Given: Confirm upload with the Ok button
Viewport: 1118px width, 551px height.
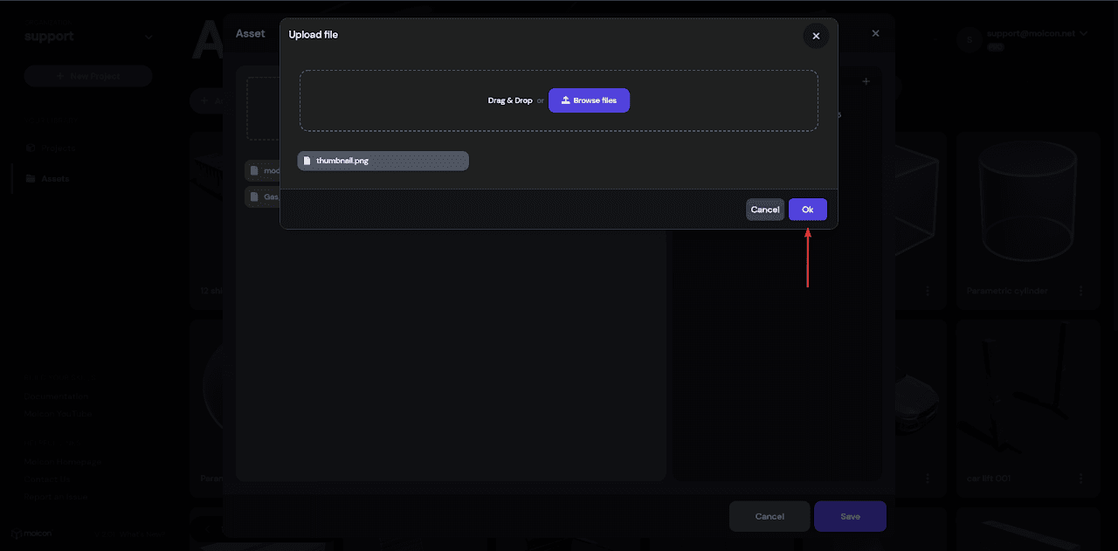Looking at the screenshot, I should pyautogui.click(x=807, y=210).
